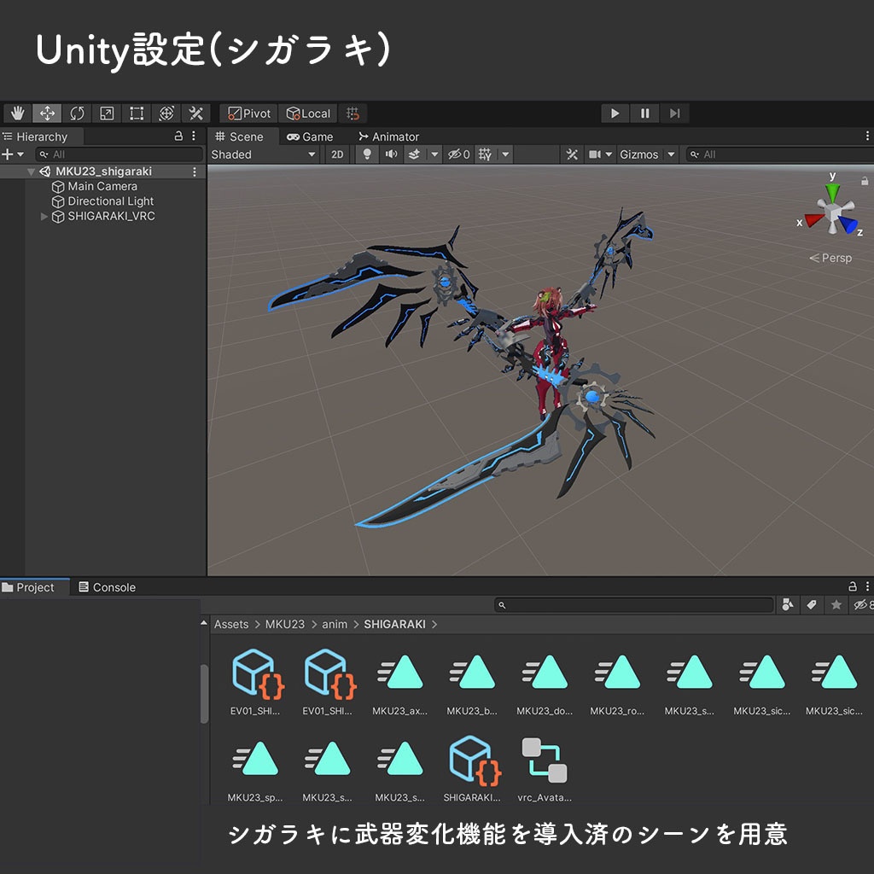
Task: Open the Scene view tab options menu
Action: click(867, 136)
